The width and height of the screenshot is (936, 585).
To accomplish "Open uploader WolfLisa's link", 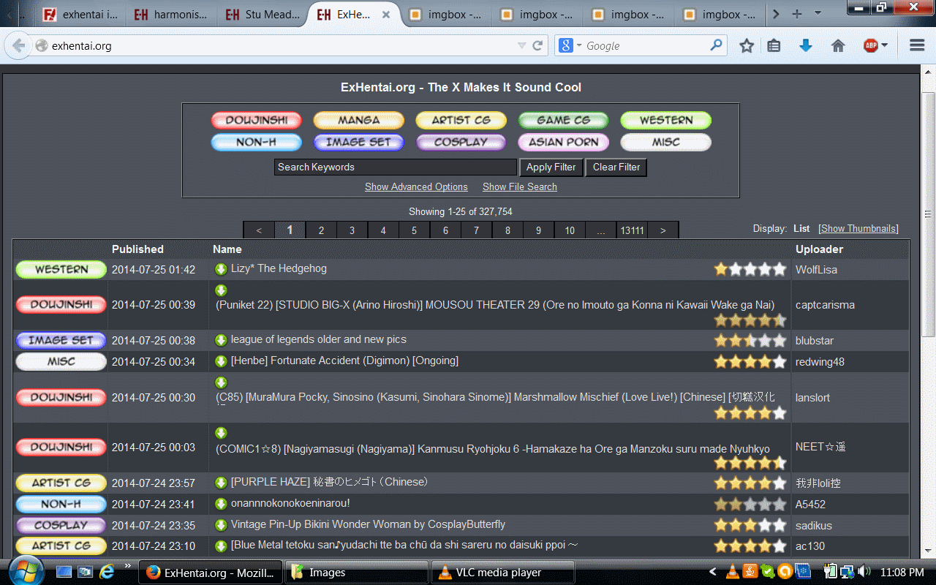I will point(816,270).
